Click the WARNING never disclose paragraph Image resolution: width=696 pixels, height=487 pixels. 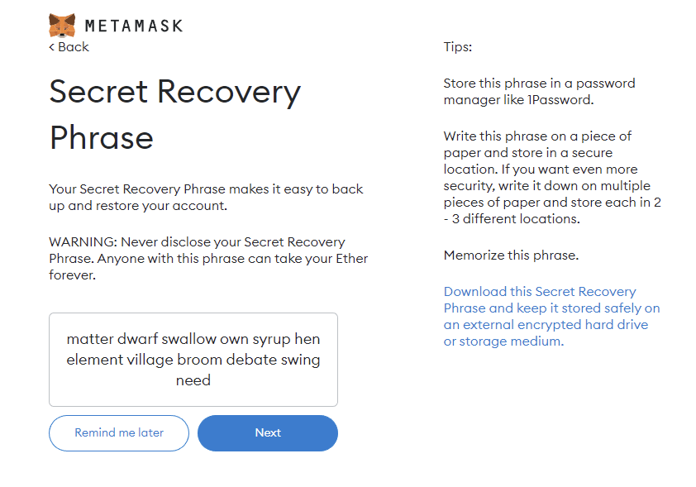208,258
